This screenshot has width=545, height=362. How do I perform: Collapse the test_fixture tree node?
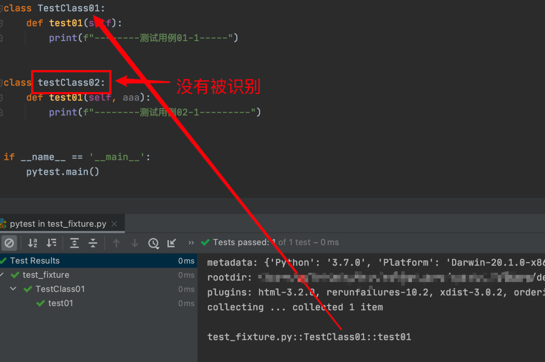point(1,275)
